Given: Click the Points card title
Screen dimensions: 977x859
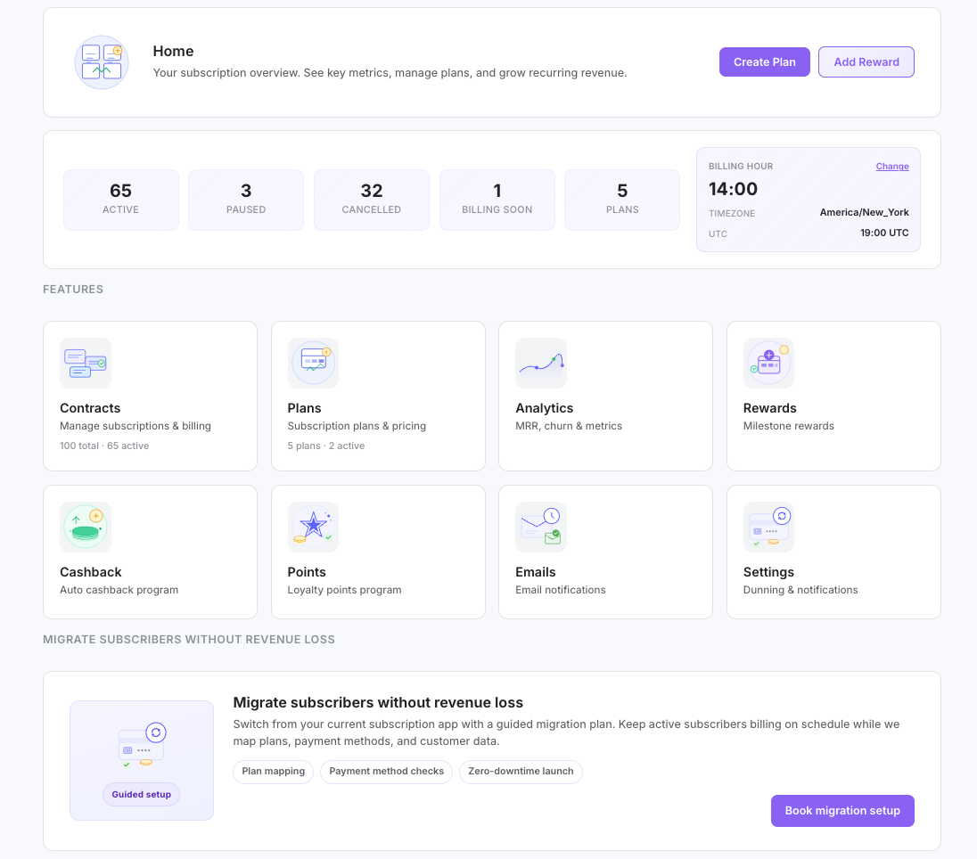Looking at the screenshot, I should point(307,572).
